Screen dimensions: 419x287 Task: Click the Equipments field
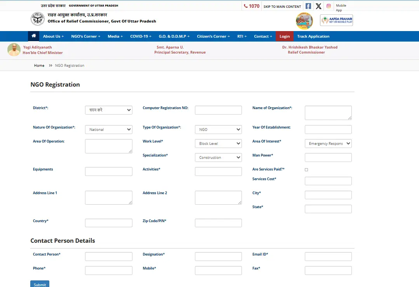point(109,172)
